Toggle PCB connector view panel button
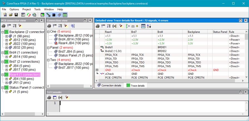Screen dimensions: 249x121 [42, 15]
